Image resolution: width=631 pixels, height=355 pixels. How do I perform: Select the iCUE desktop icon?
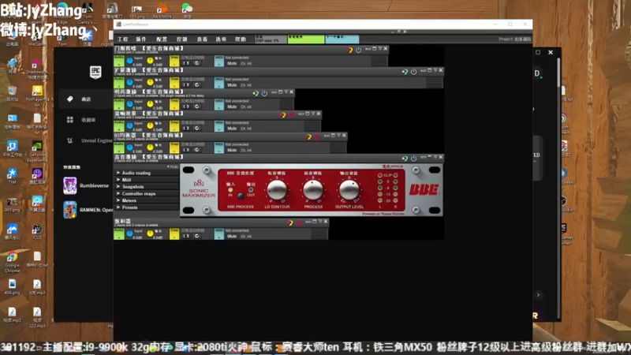click(x=37, y=232)
